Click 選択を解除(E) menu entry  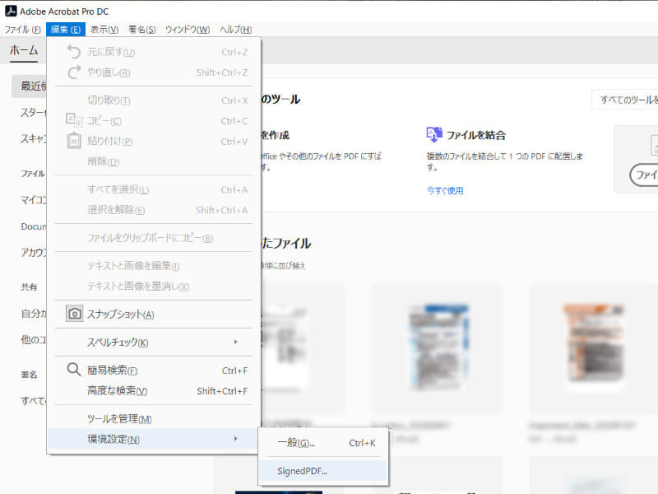pos(153,210)
